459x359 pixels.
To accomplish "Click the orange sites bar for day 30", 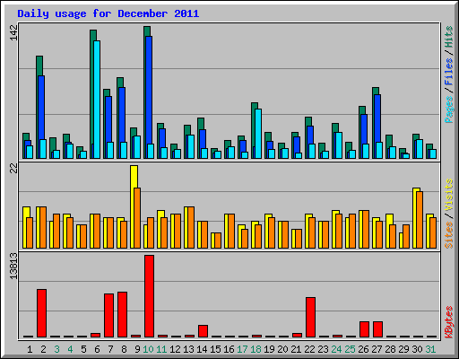I will pos(420,220).
